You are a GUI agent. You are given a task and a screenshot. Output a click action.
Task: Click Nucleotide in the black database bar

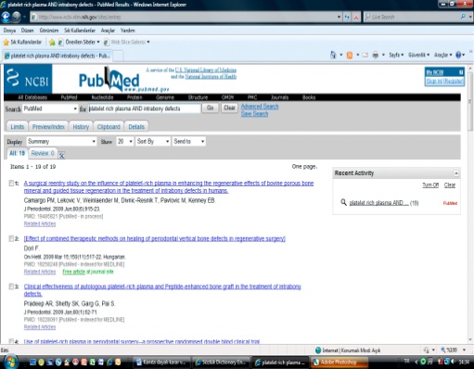102,97
